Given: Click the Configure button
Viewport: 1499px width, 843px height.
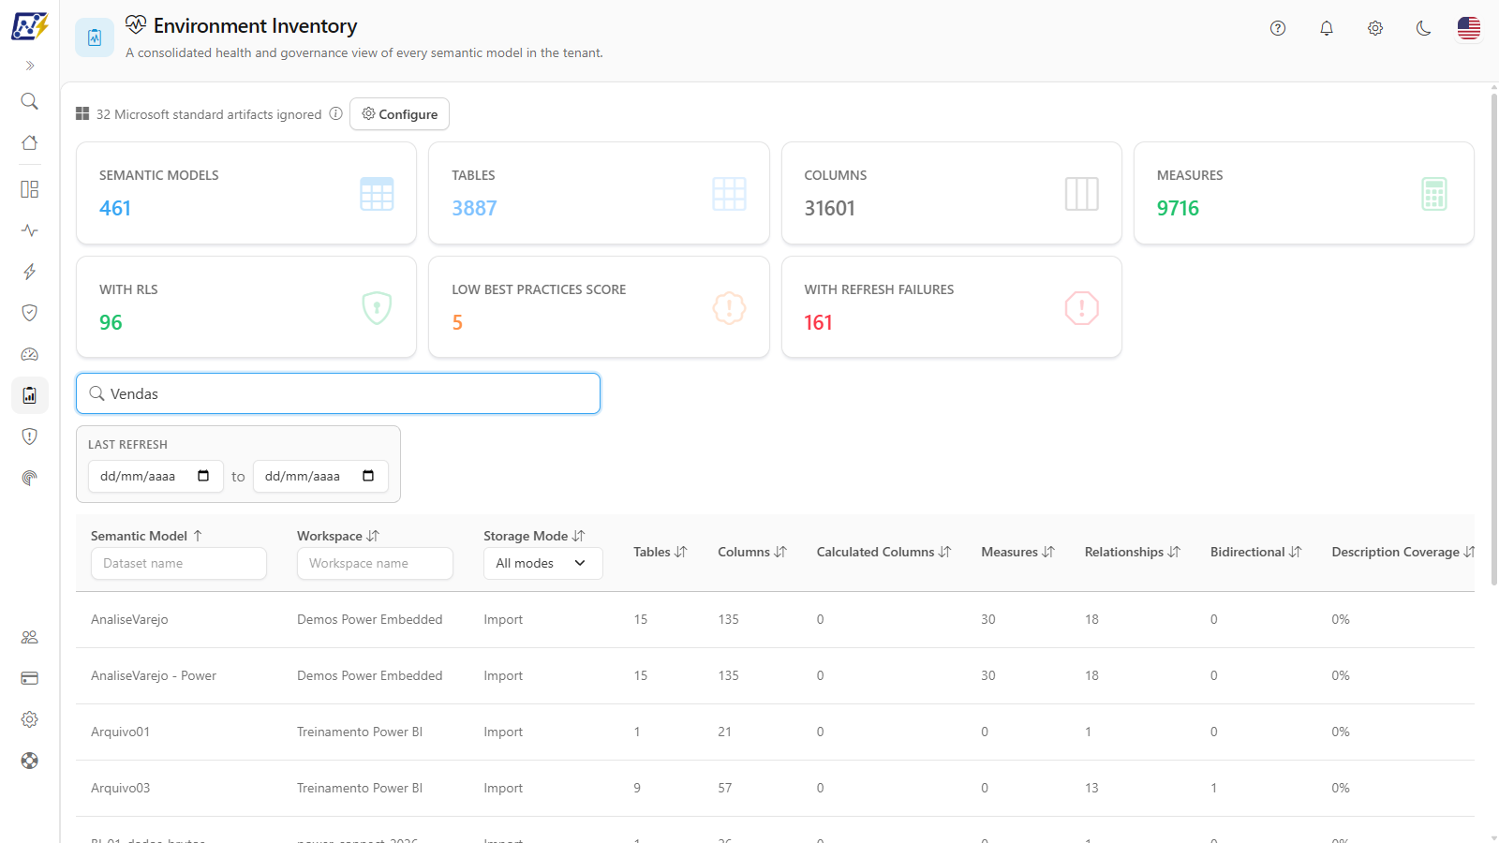Looking at the screenshot, I should click(x=399, y=114).
